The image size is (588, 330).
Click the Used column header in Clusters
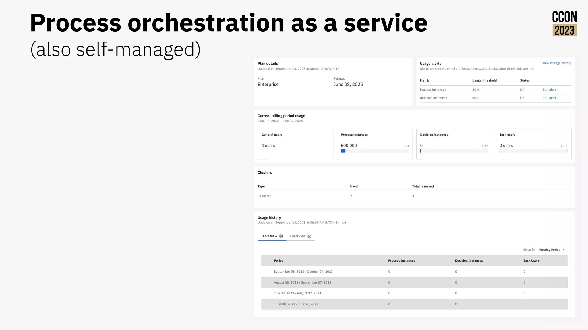coord(354,186)
